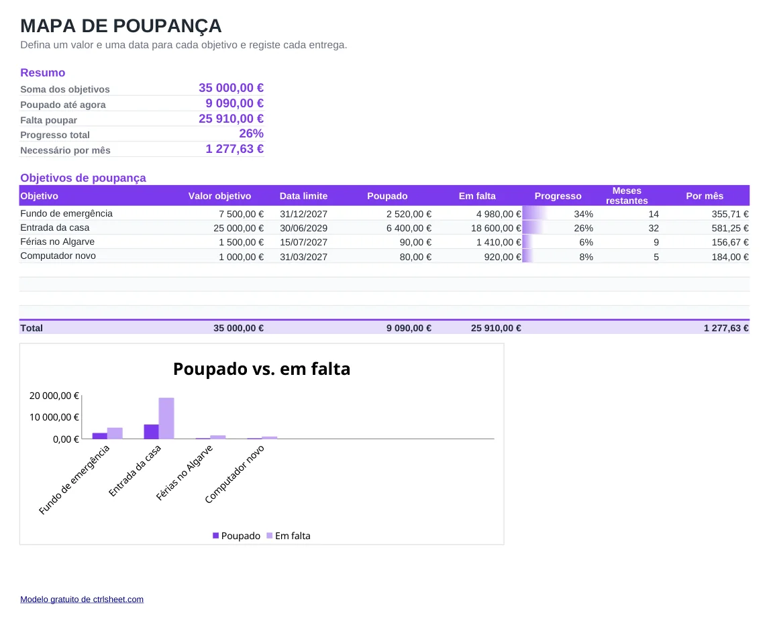Click the chart y-axis label 20 000,00 €
769x623 pixels.
pos(54,396)
